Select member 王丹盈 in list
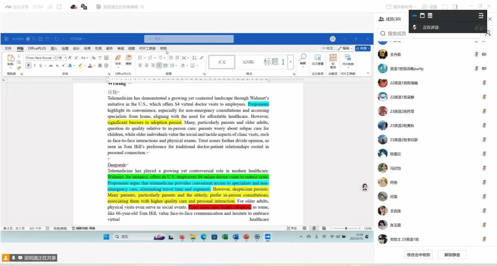 (x=434, y=54)
